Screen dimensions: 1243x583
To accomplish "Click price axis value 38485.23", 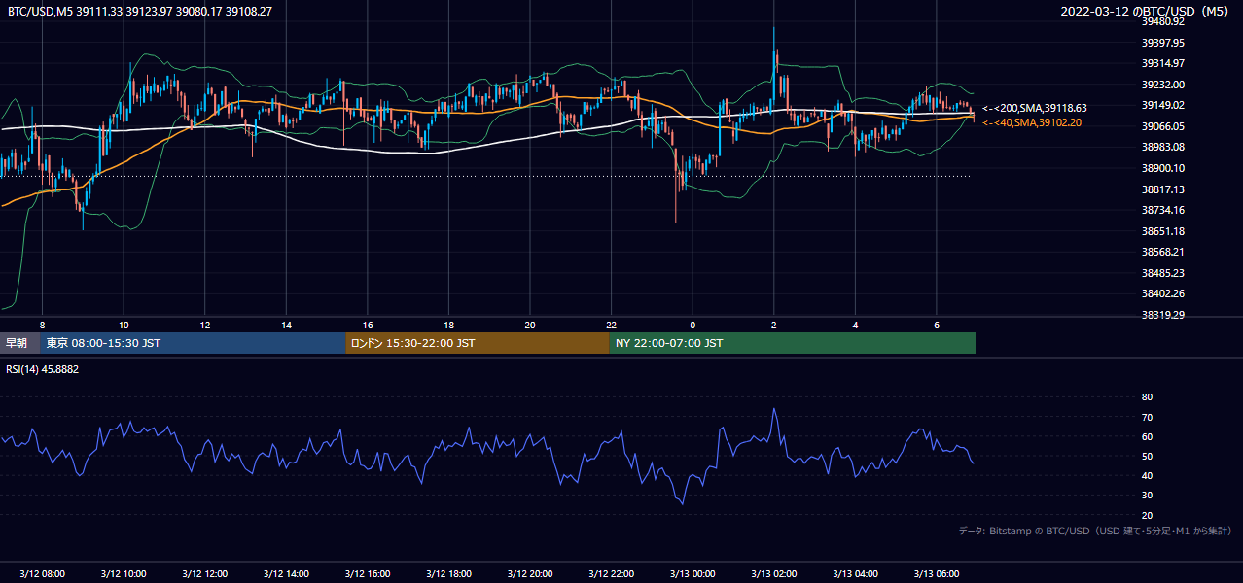I will pos(1162,273).
